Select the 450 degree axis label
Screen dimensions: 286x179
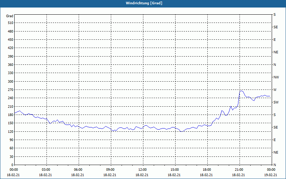point(11,40)
